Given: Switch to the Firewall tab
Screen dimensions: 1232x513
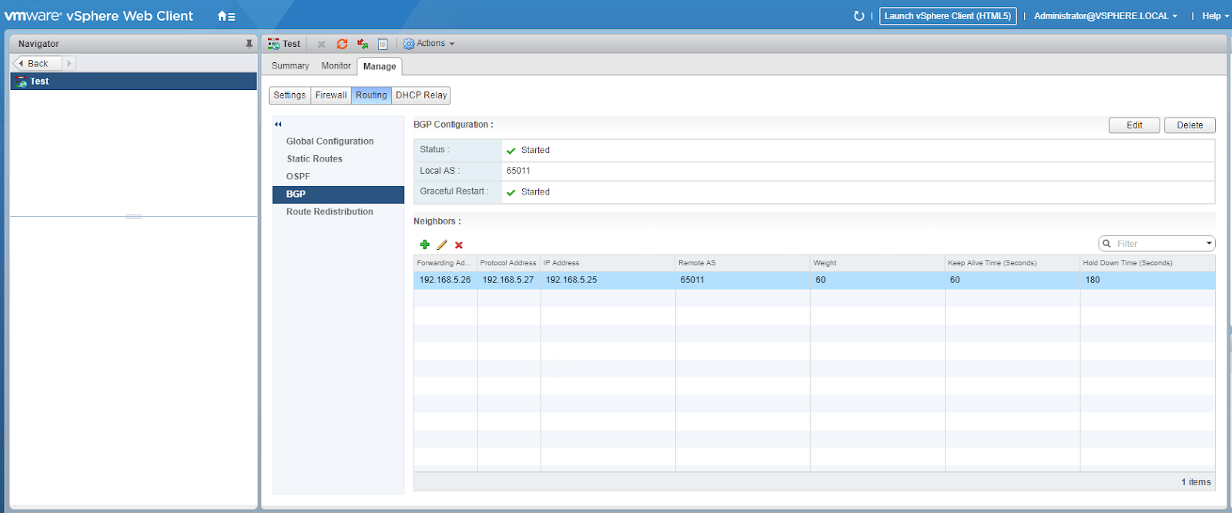Looking at the screenshot, I should click(x=330, y=95).
